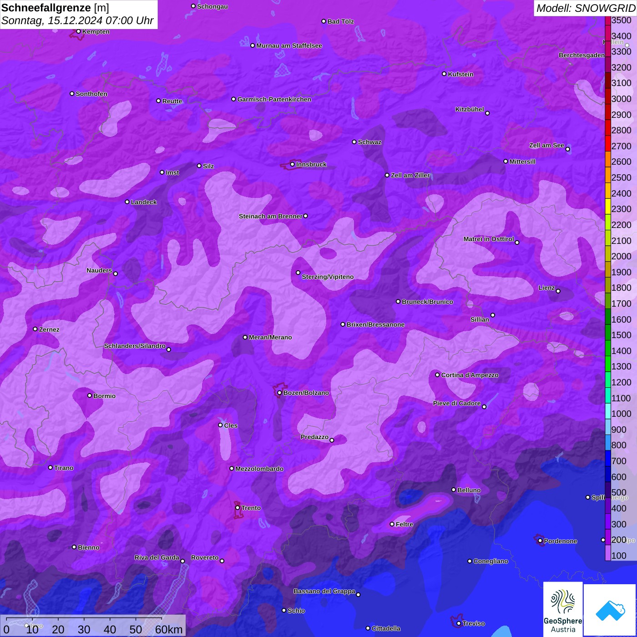This screenshot has height=637, width=637.
Task: Click the blue cloud logo at bottom right
Action: coord(610,610)
